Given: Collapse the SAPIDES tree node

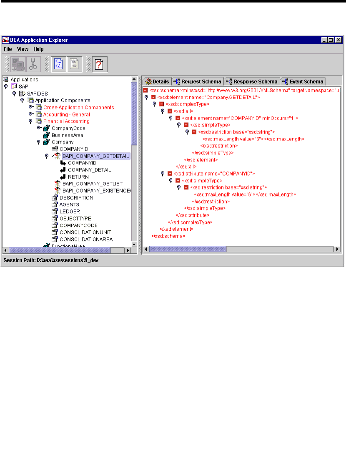Looking at the screenshot, I should pos(14,93).
